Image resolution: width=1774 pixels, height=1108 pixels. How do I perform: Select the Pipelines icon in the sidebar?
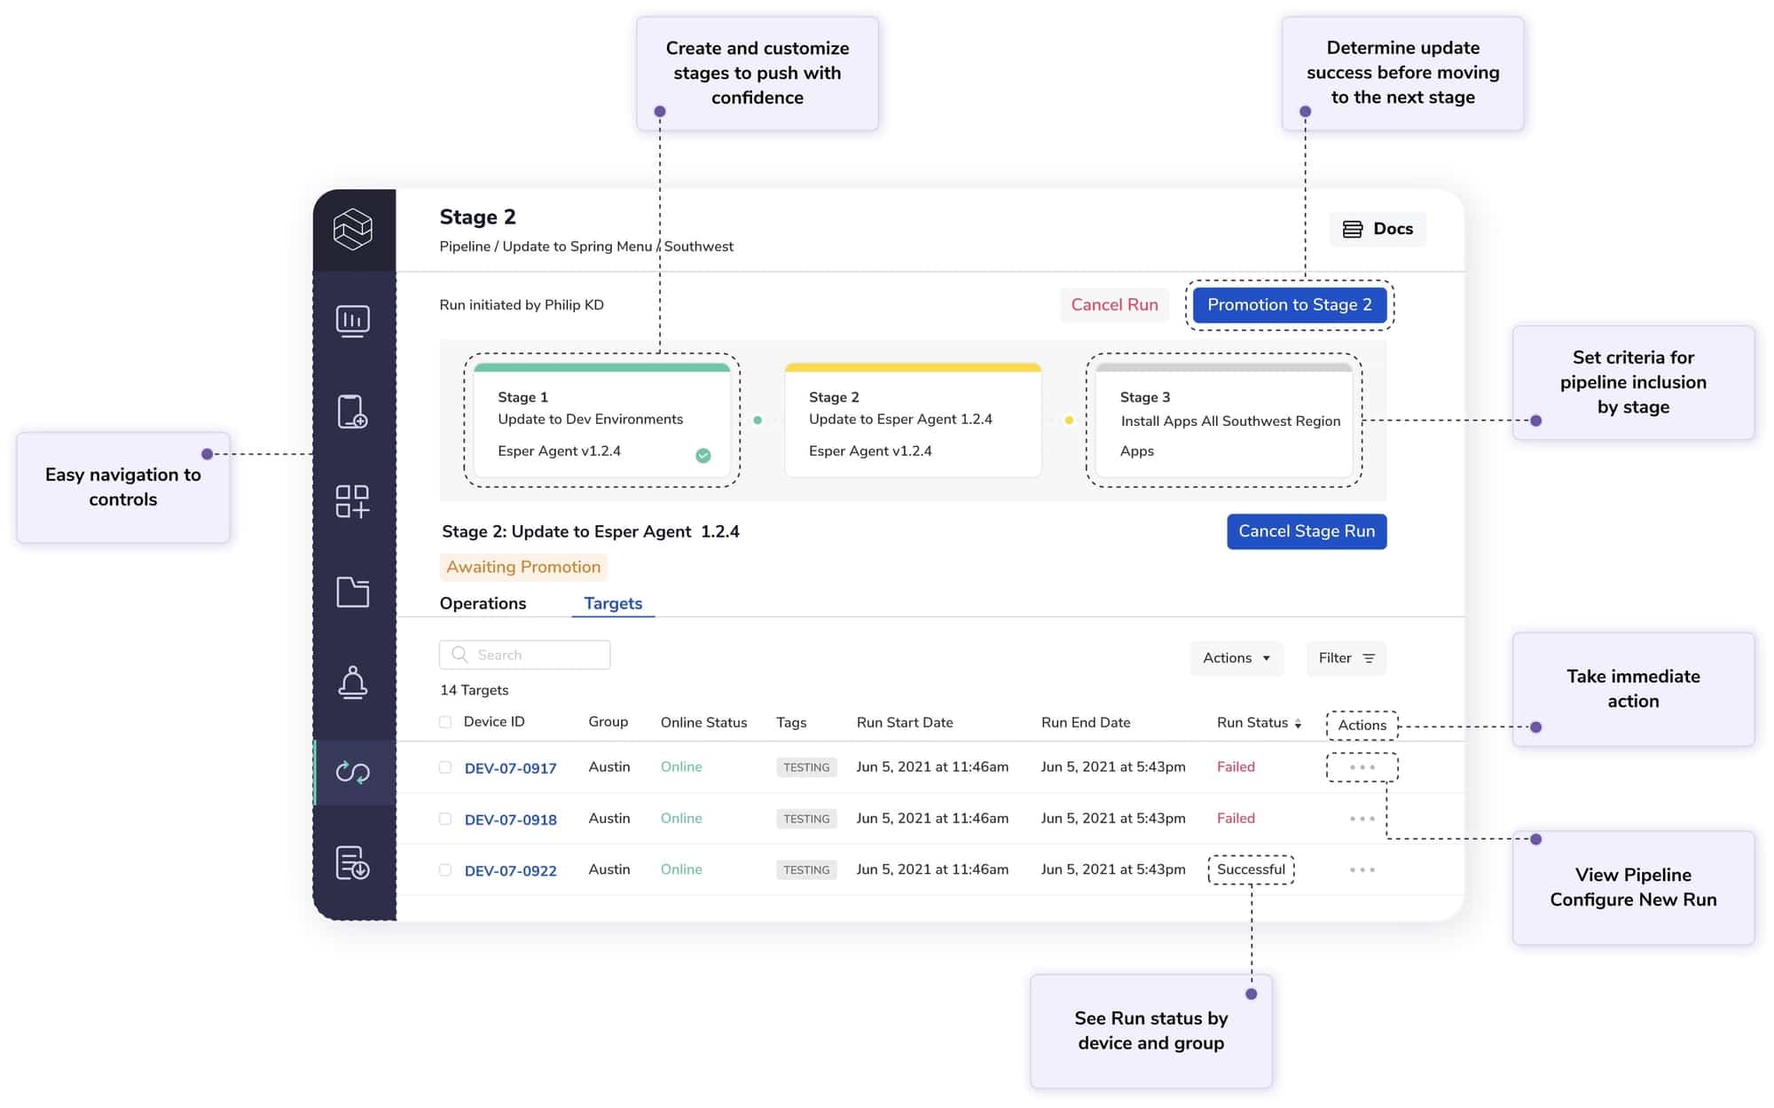point(354,773)
